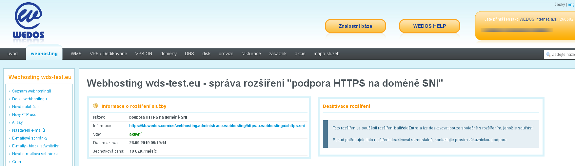Open the mapa služeb menu item

coord(327,54)
